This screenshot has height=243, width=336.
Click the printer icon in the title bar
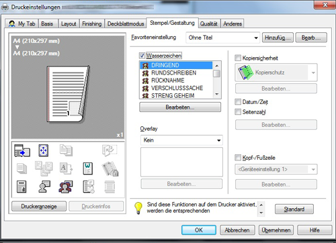pos(5,7)
